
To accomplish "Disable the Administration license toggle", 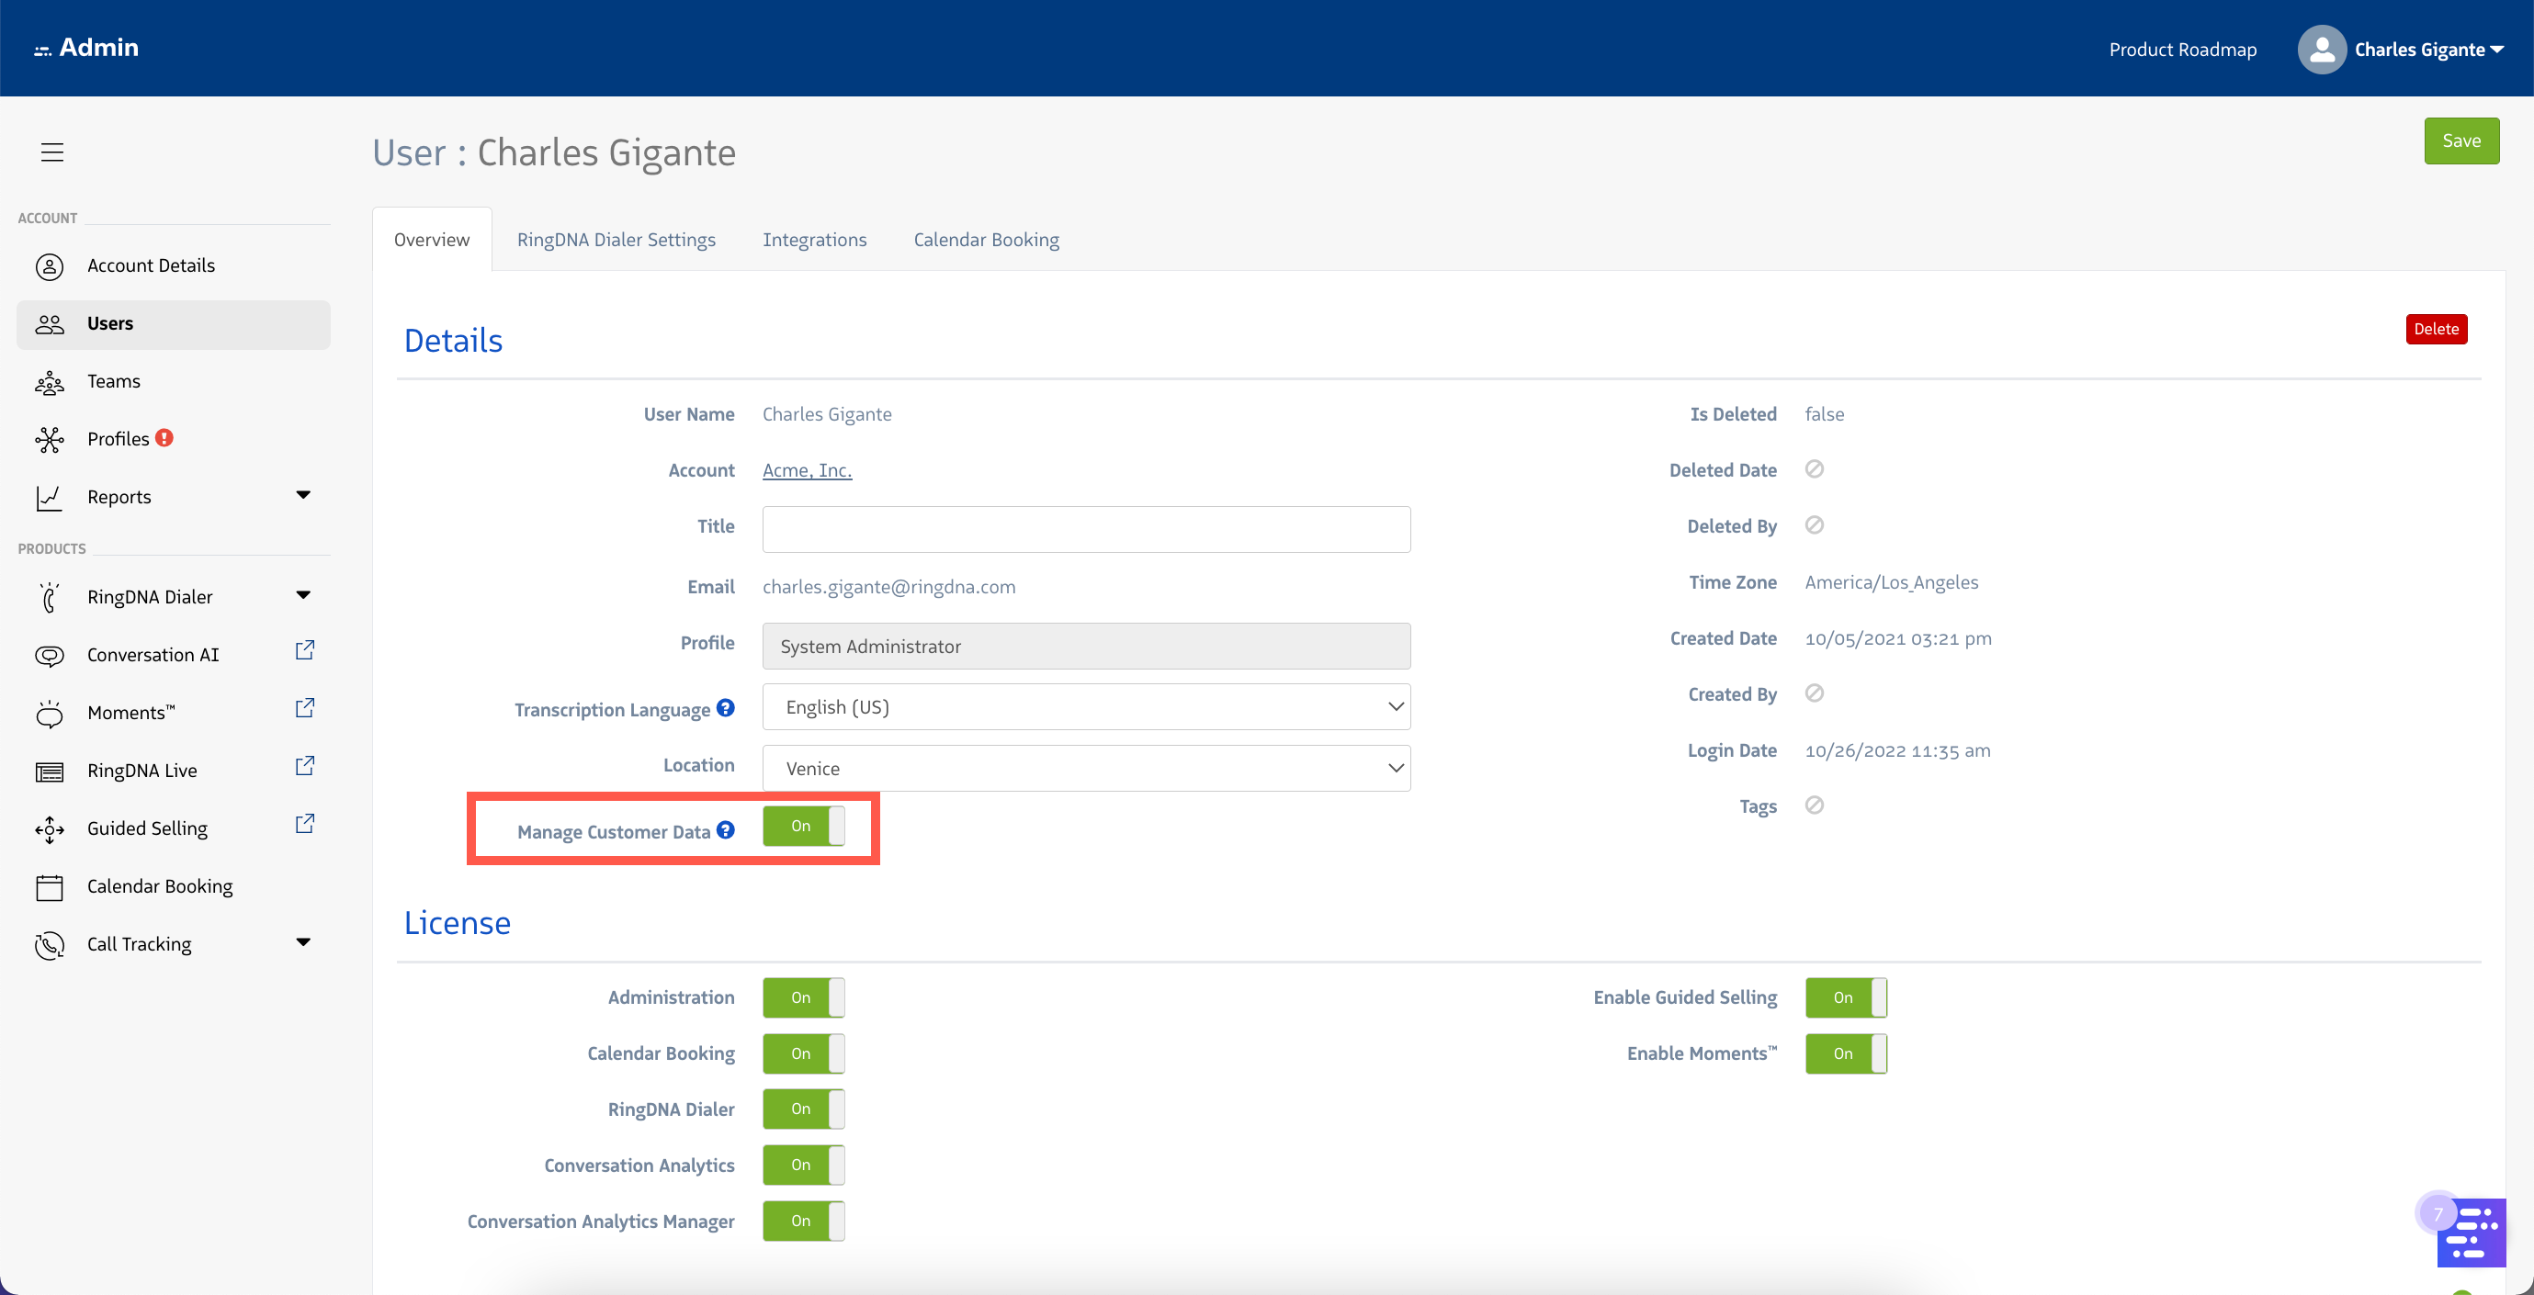I will click(804, 997).
